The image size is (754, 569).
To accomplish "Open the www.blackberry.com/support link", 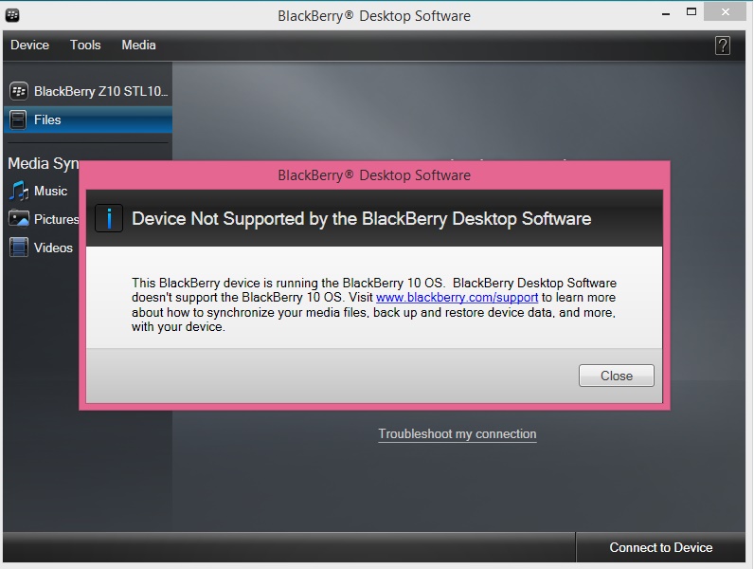I will (457, 298).
